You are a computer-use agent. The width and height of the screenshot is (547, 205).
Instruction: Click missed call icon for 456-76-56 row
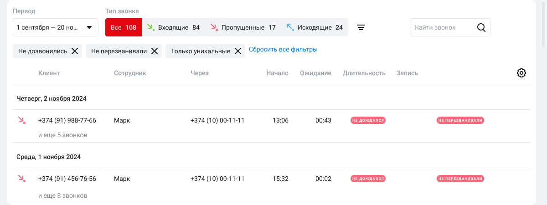[21, 179]
